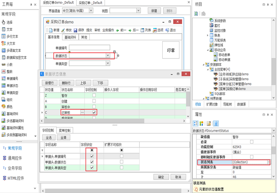Click the 状态列表 ellipsis (Collection) button
277x193 pixels.
tap(269, 162)
